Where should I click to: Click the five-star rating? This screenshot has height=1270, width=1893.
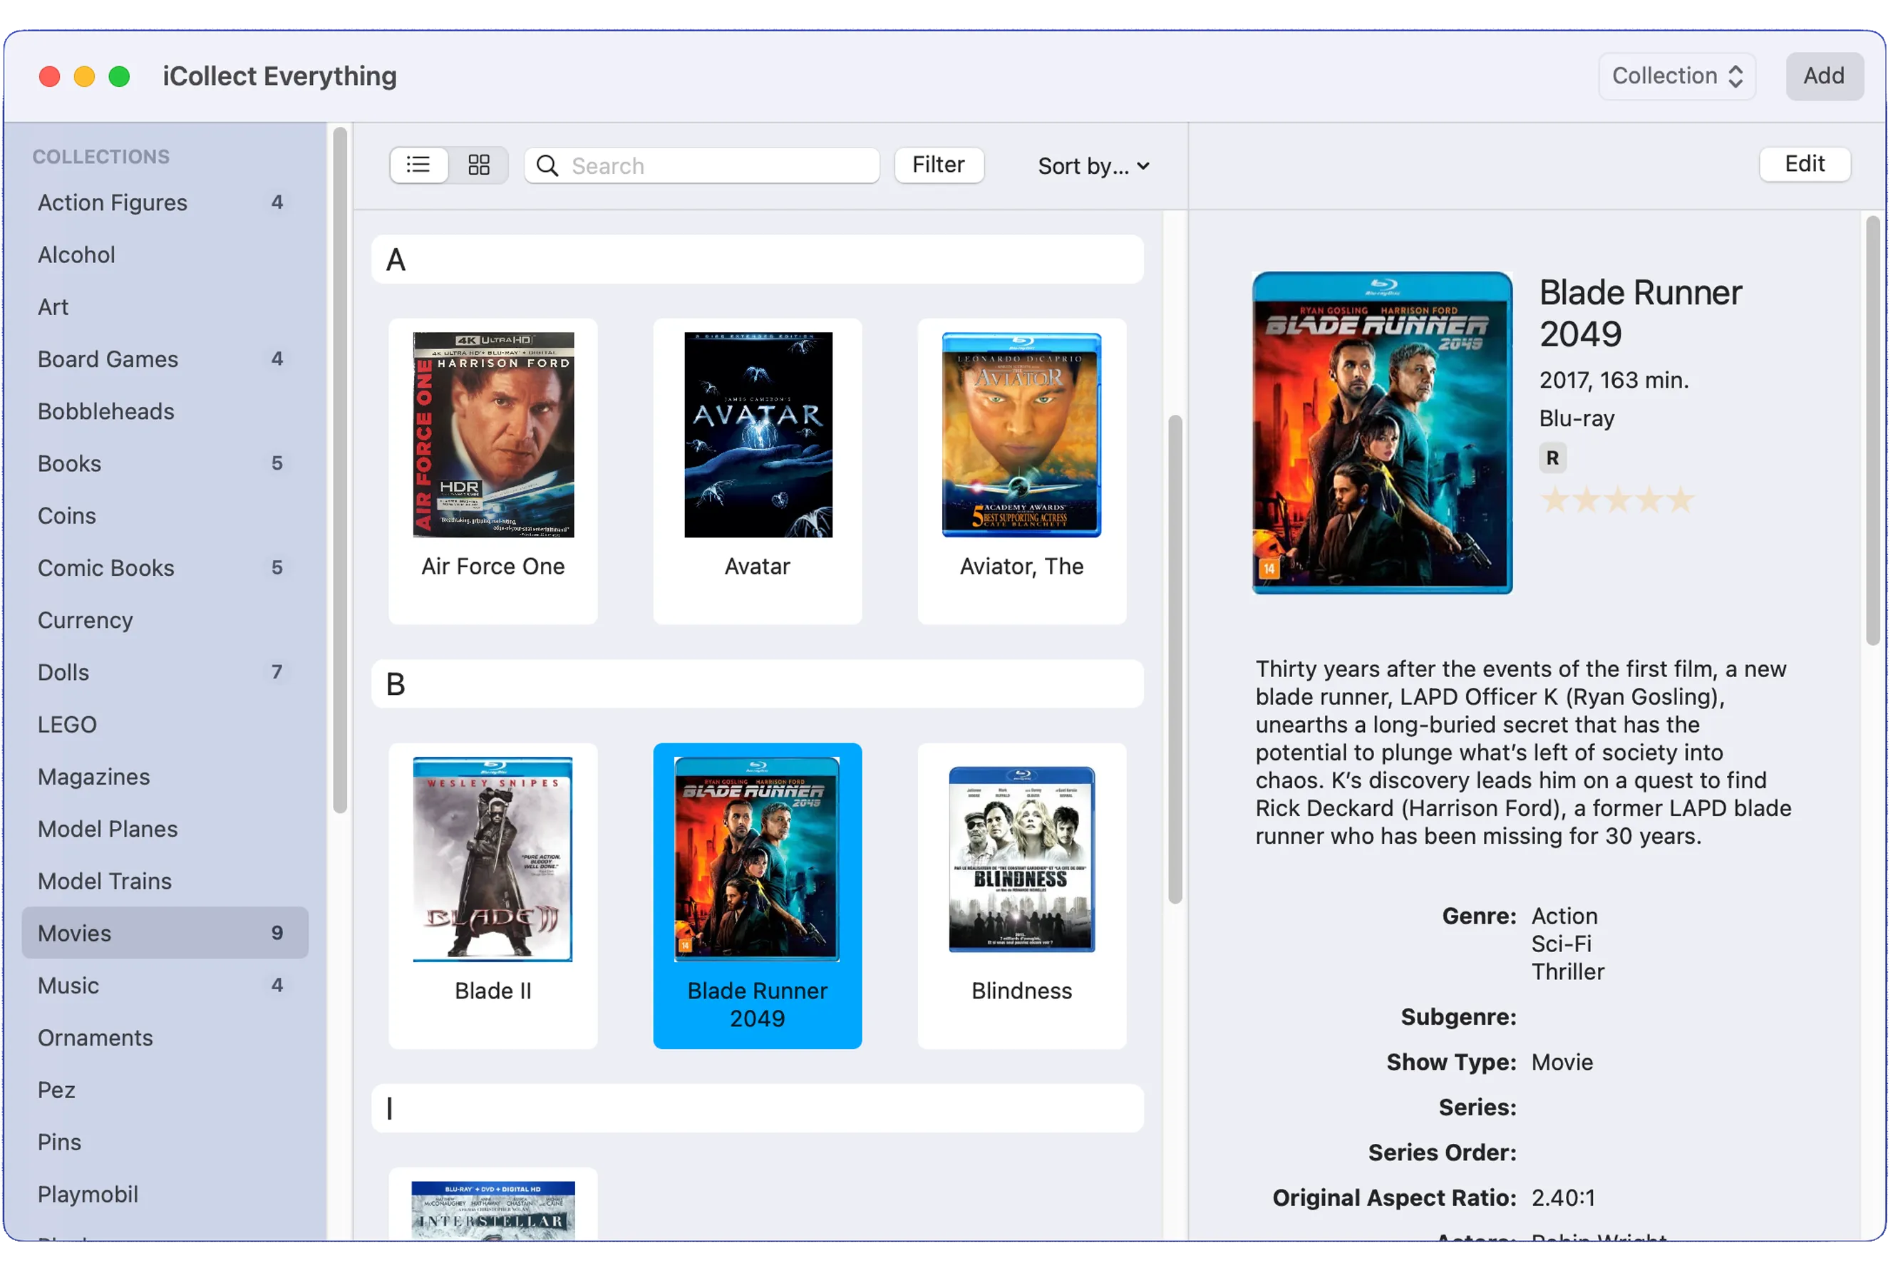1616,500
